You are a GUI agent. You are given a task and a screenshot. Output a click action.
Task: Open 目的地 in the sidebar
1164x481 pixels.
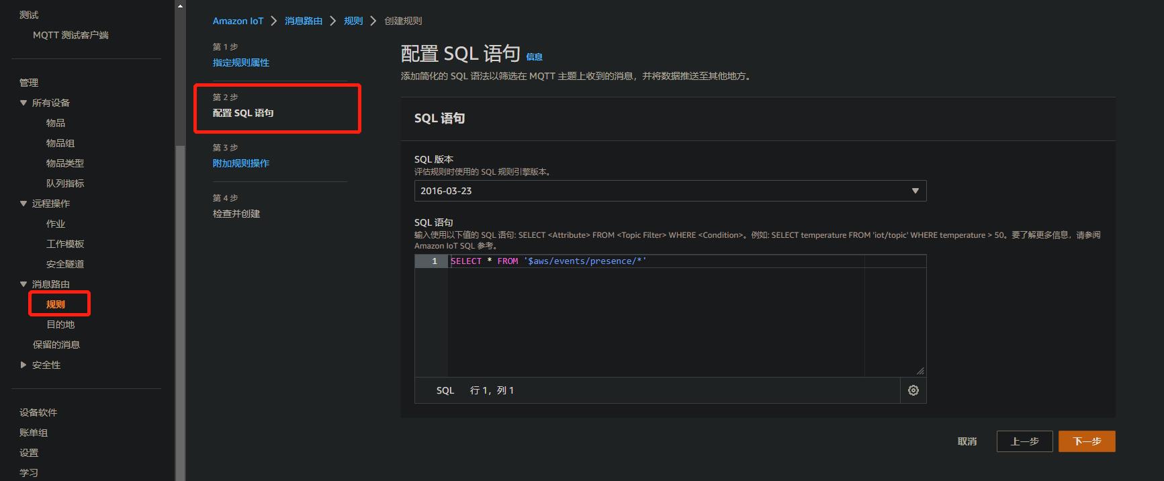pyautogui.click(x=60, y=324)
